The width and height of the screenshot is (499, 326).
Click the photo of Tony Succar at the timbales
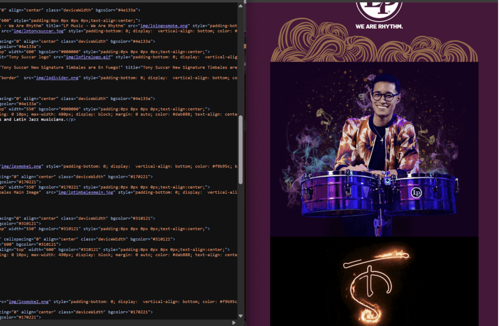pos(373,141)
